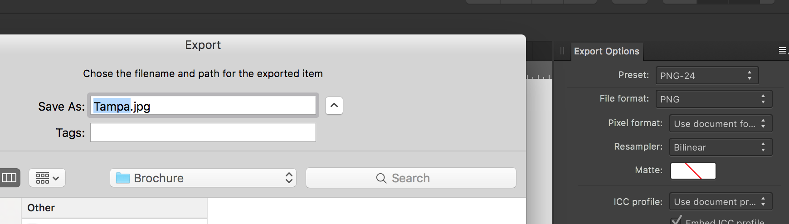Click the magnifier icon in Search
Image resolution: width=789 pixels, height=224 pixels.
click(381, 178)
